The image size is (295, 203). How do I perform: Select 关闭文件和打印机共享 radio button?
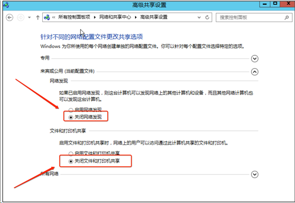pos(71,161)
